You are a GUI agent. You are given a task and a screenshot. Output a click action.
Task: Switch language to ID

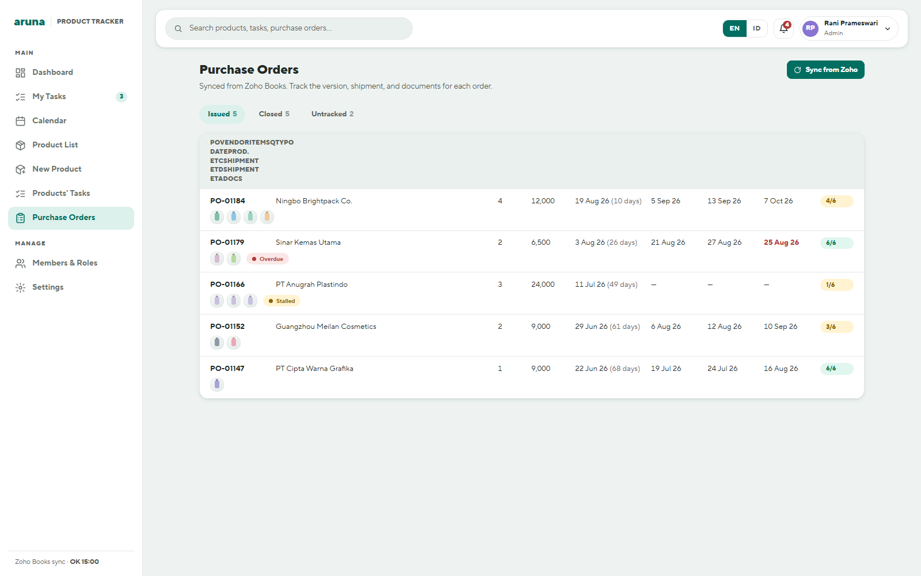(757, 28)
